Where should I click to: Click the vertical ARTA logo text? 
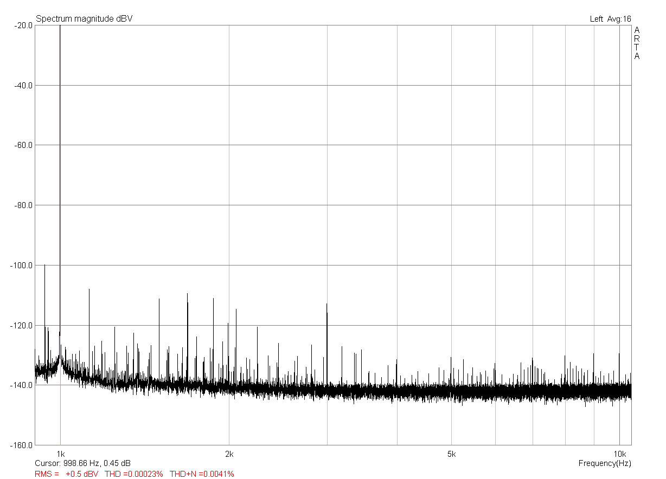(637, 43)
